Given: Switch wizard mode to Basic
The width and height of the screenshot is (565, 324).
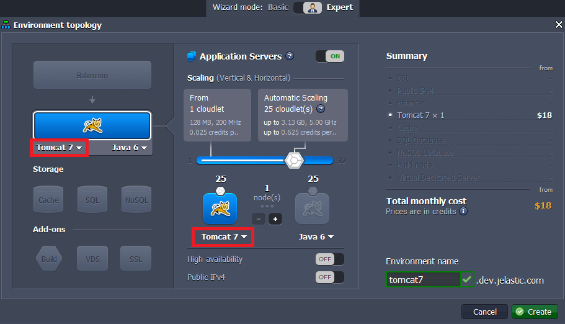Looking at the screenshot, I should click(278, 7).
